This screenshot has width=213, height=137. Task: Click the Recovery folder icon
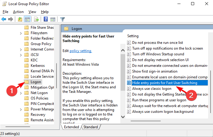pyautogui.click(x=26, y=115)
